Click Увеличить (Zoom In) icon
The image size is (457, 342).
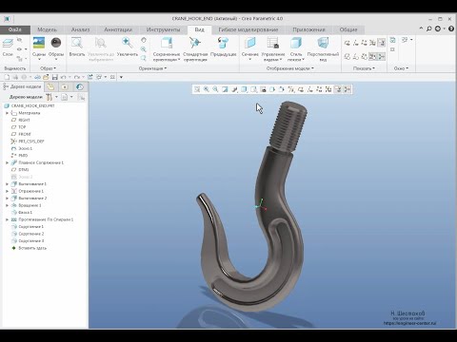[128, 47]
